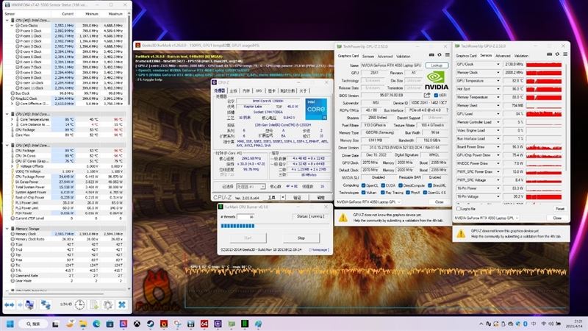The height and width of the screenshot is (331, 588).
Task: Click Lookup button in GPU-Z
Action: [437, 65]
